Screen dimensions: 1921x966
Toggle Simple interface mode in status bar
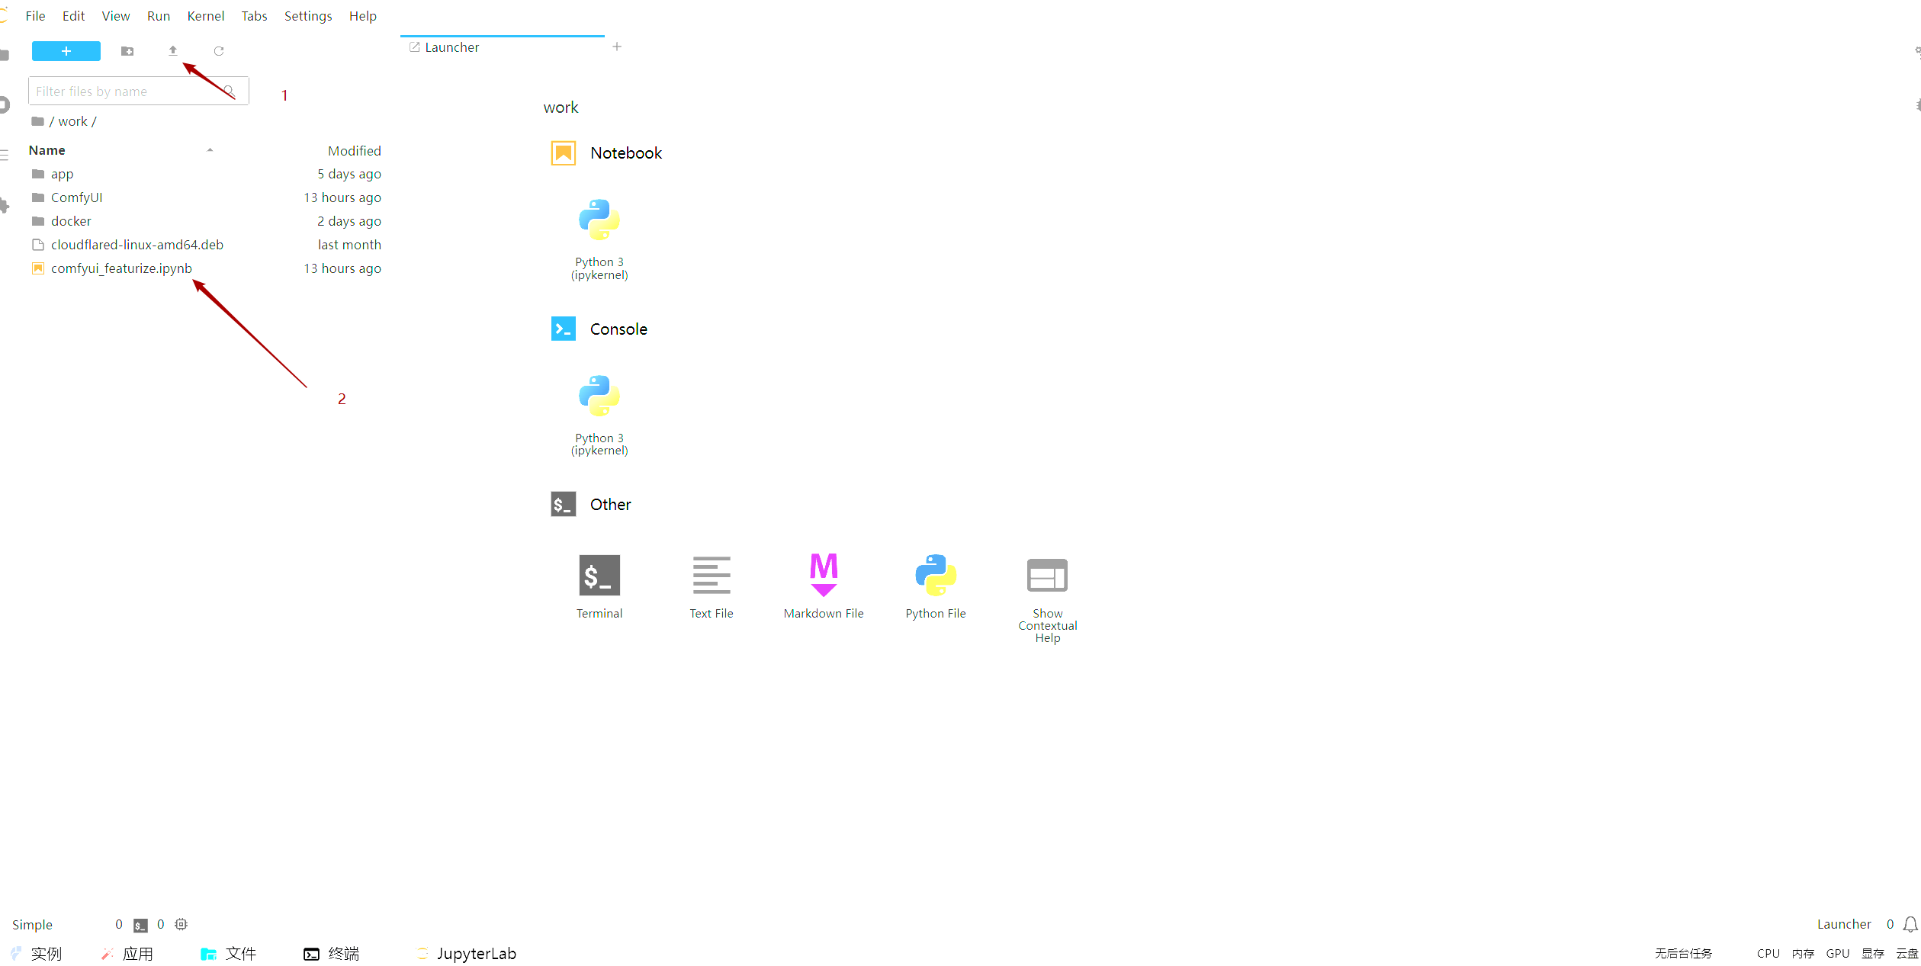tap(32, 925)
